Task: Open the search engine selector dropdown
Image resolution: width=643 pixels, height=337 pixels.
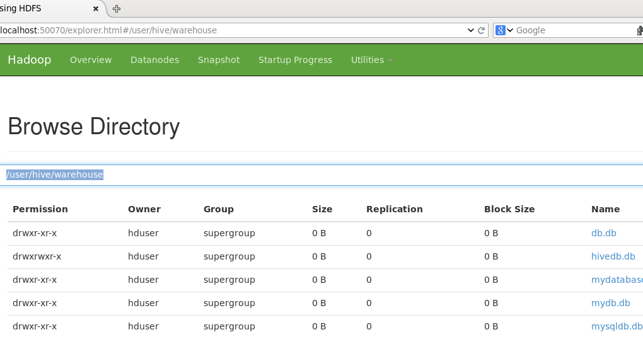Action: click(510, 30)
